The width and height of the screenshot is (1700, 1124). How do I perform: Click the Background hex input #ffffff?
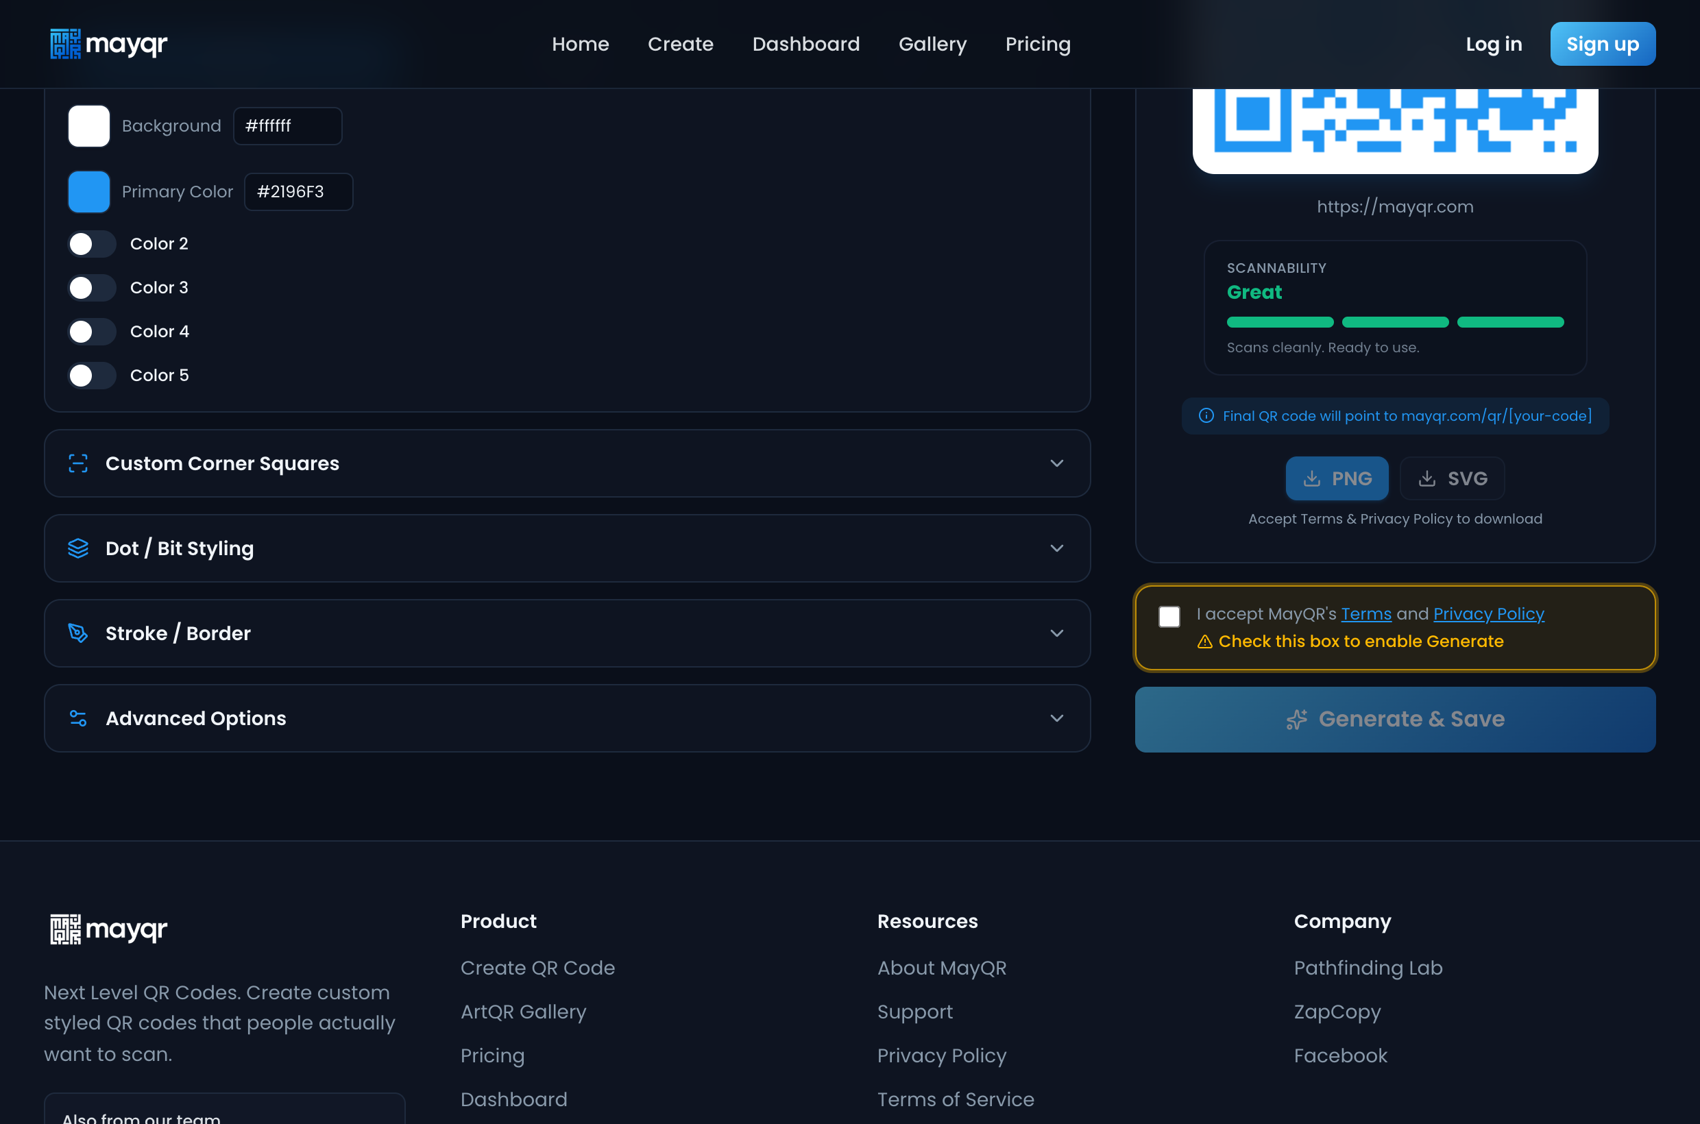pos(287,126)
